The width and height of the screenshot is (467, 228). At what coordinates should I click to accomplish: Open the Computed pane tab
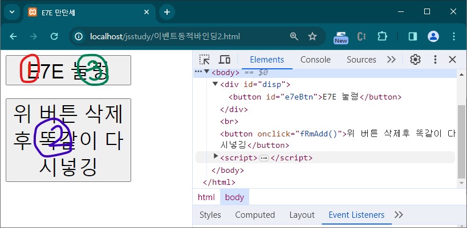click(x=255, y=215)
